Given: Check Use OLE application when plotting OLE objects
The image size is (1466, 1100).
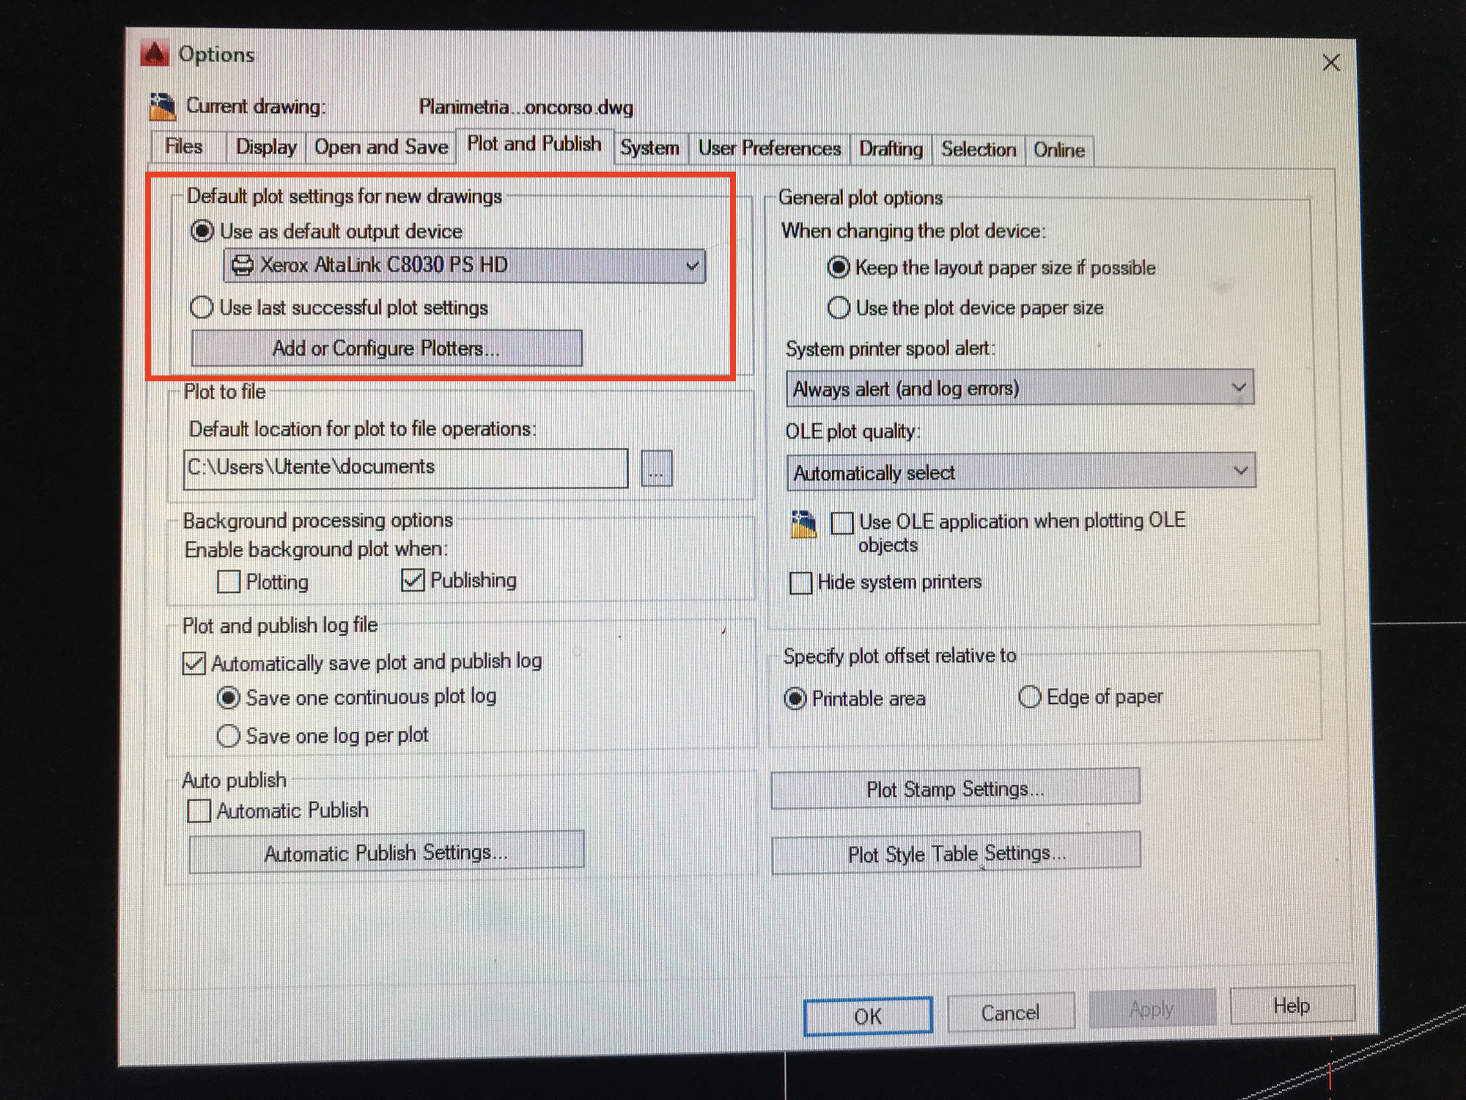Looking at the screenshot, I should click(842, 523).
